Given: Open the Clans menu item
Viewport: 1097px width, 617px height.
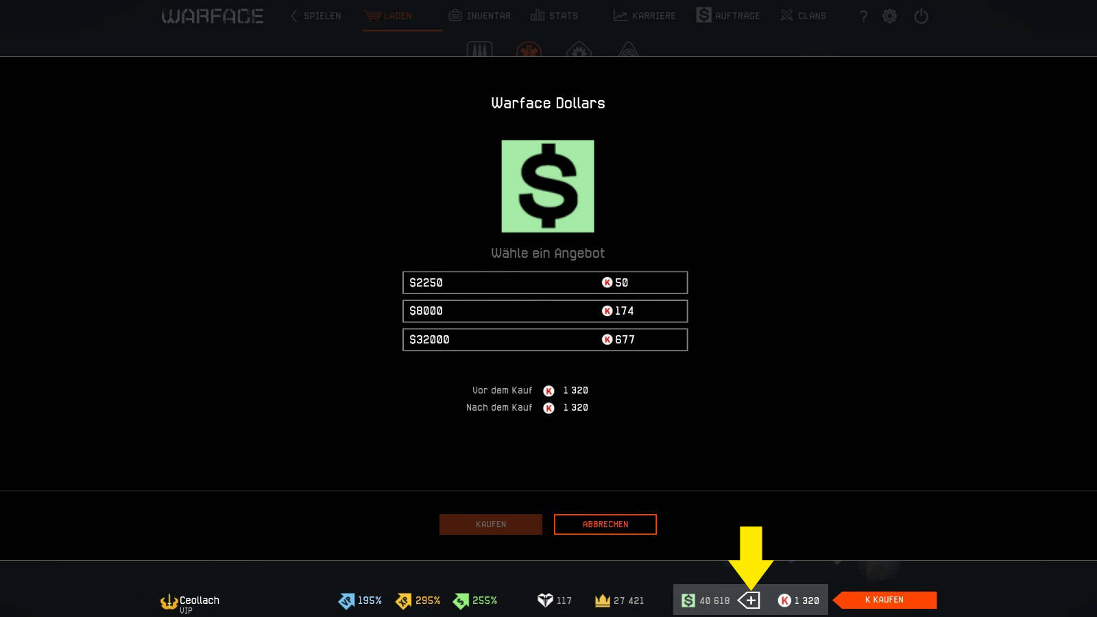Looking at the screenshot, I should pyautogui.click(x=804, y=16).
